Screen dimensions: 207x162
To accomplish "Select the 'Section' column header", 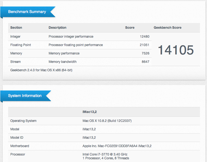I will [16, 28].
